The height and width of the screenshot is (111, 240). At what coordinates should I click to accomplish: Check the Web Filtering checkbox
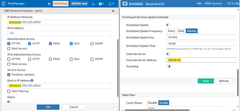(x=9, y=91)
